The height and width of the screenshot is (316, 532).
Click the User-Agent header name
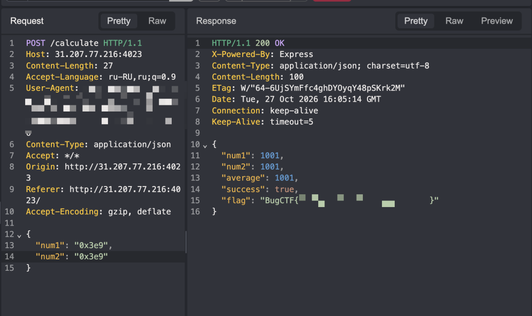tap(50, 88)
